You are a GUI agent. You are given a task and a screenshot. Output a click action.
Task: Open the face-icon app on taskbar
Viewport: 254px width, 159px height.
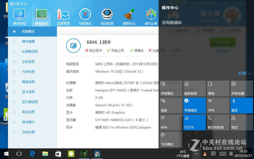coord(84,154)
